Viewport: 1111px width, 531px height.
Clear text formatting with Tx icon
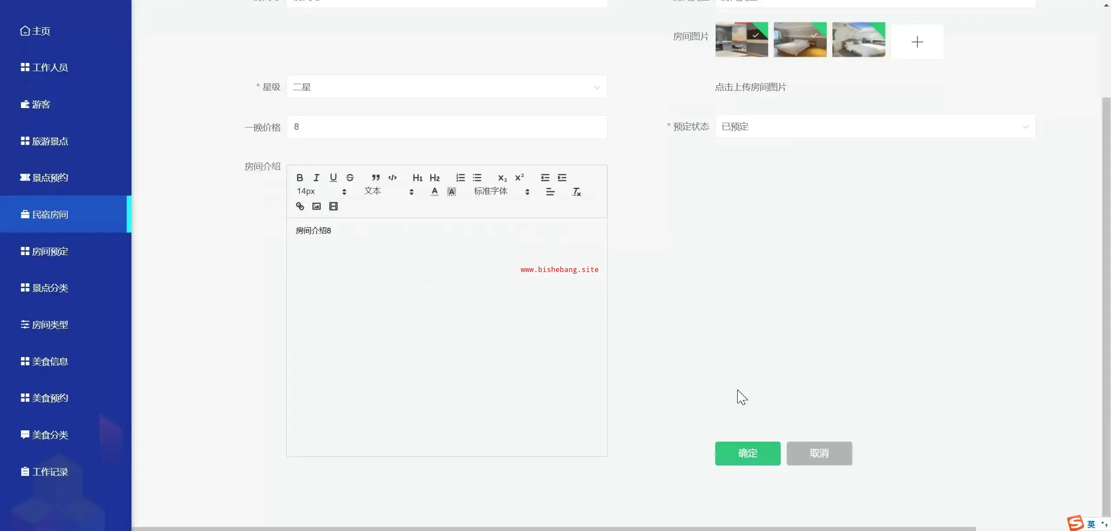tap(576, 192)
